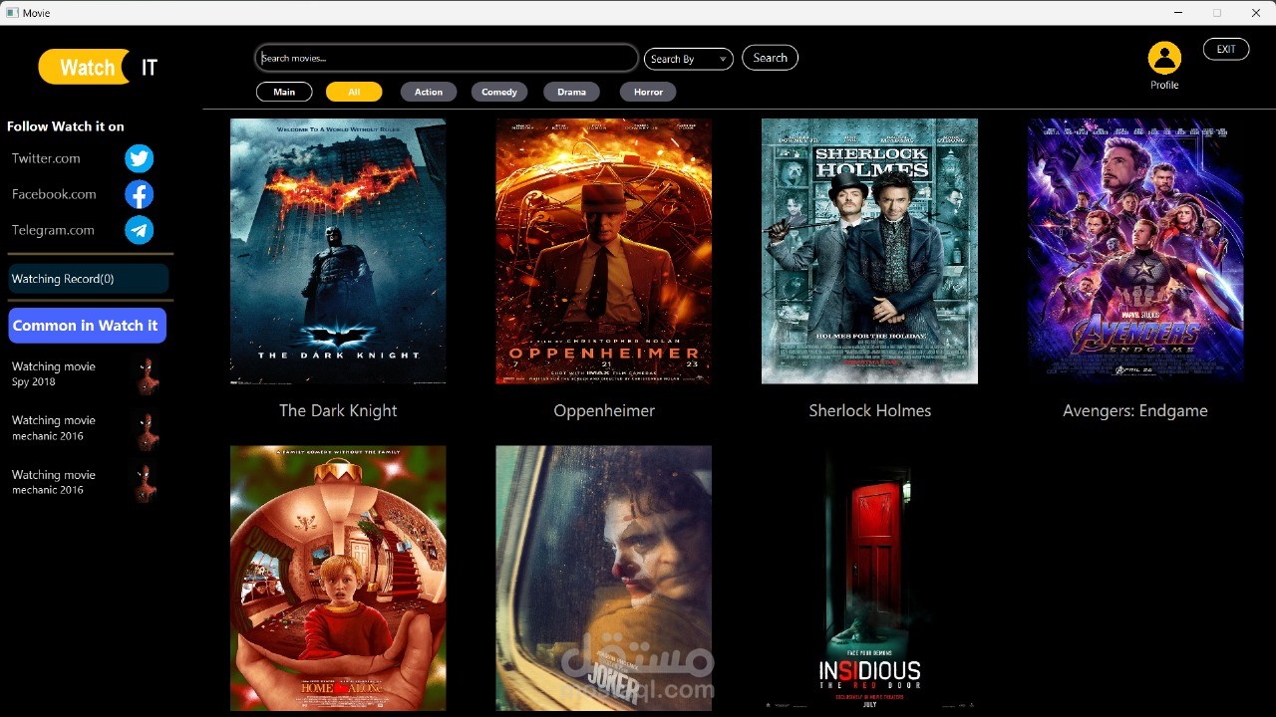Close the Movie window

(1256, 13)
